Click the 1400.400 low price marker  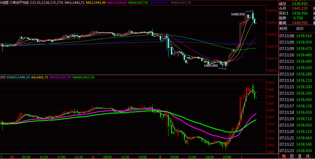point(211,65)
